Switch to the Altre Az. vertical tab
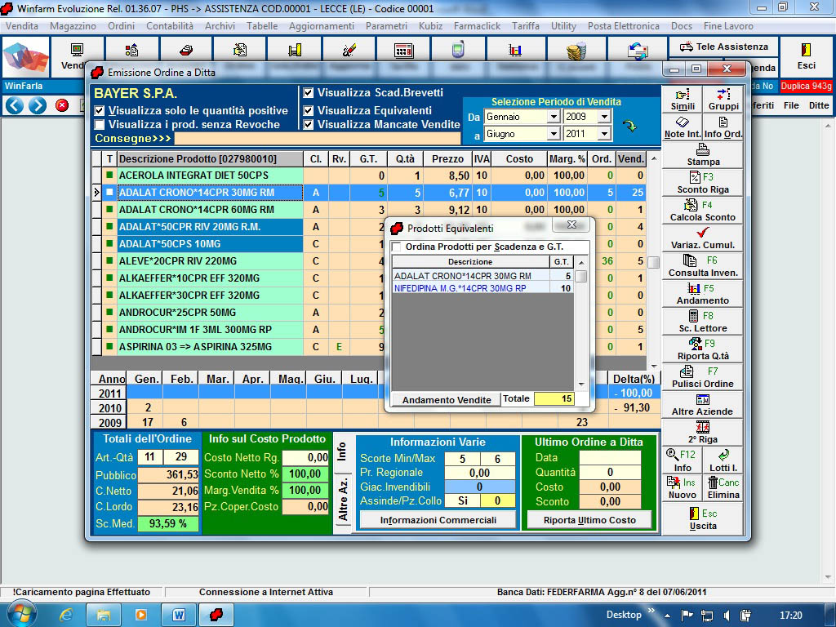 (x=343, y=500)
